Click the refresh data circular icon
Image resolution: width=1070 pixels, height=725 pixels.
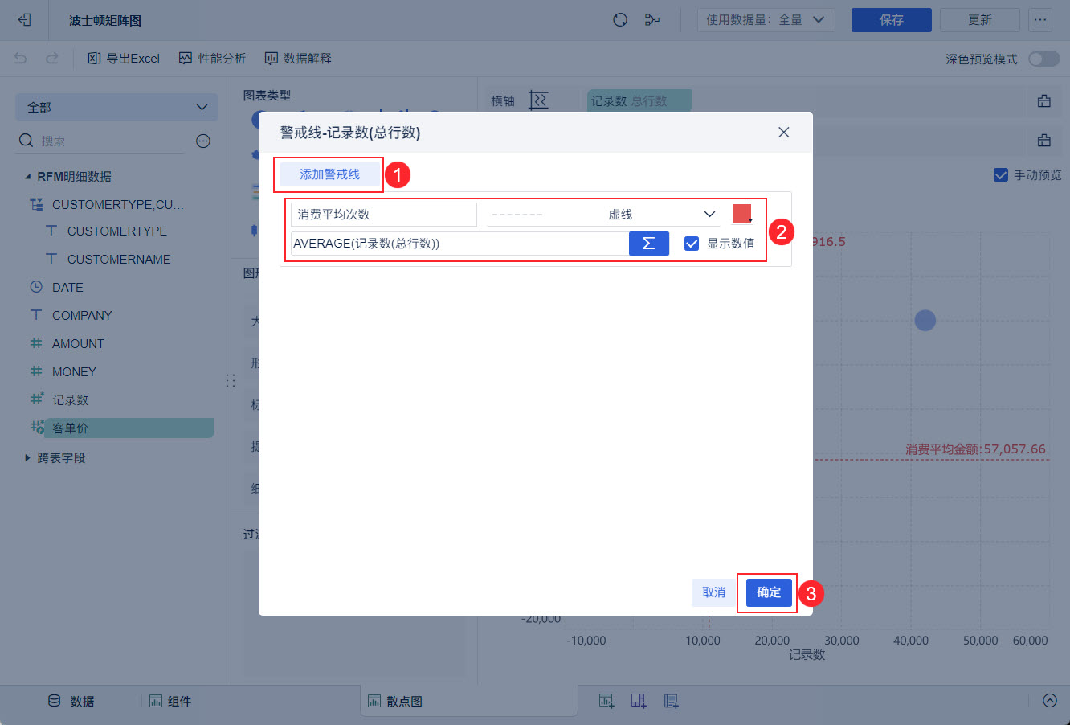tap(620, 20)
